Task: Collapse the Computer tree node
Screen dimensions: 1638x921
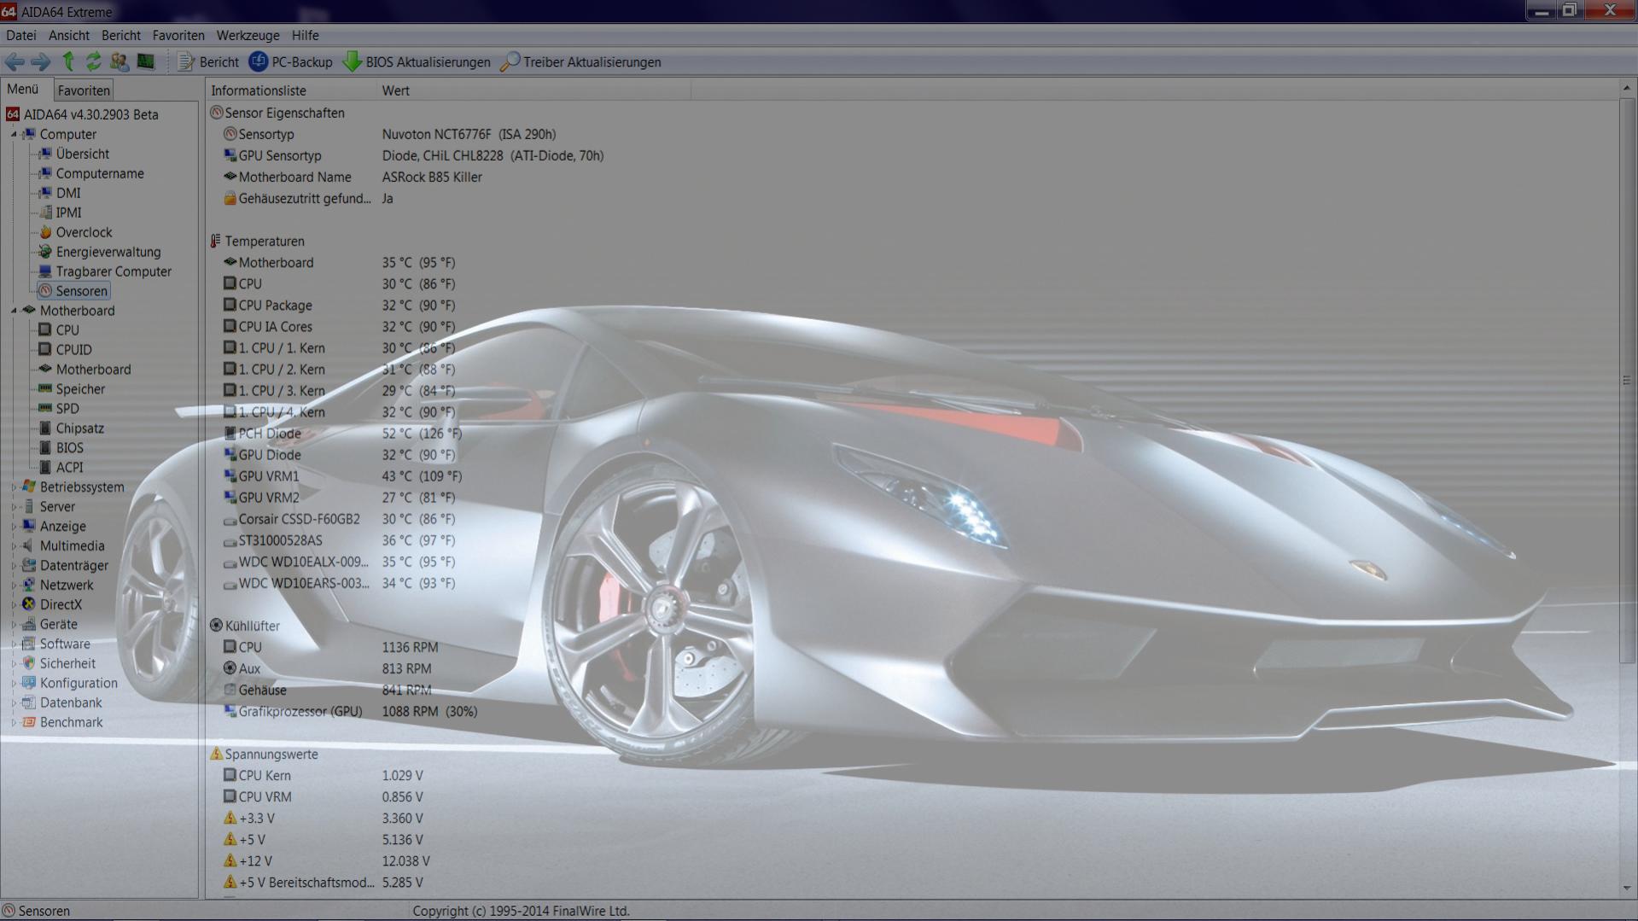Action: click(14, 134)
